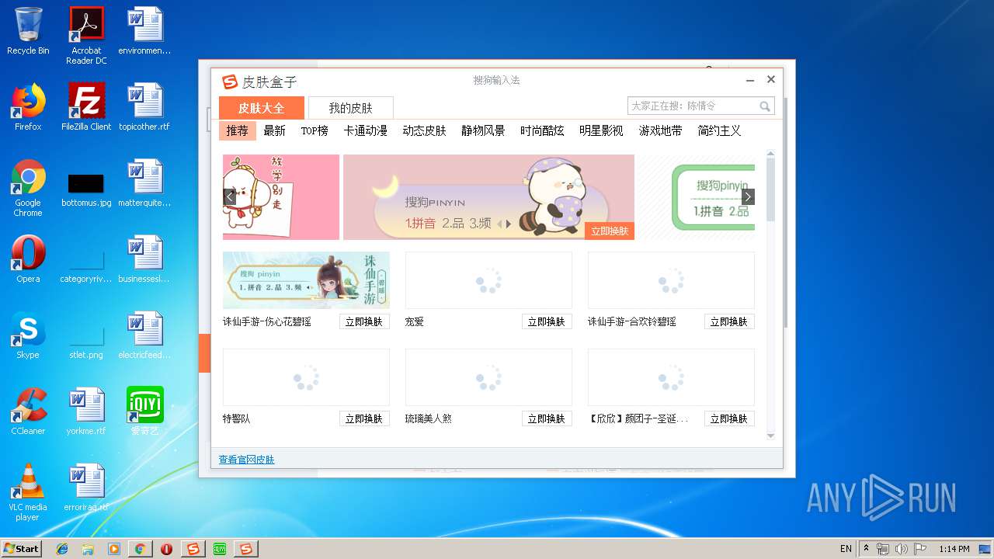
Task: Choose the 简约主义 category
Action: [x=719, y=130]
